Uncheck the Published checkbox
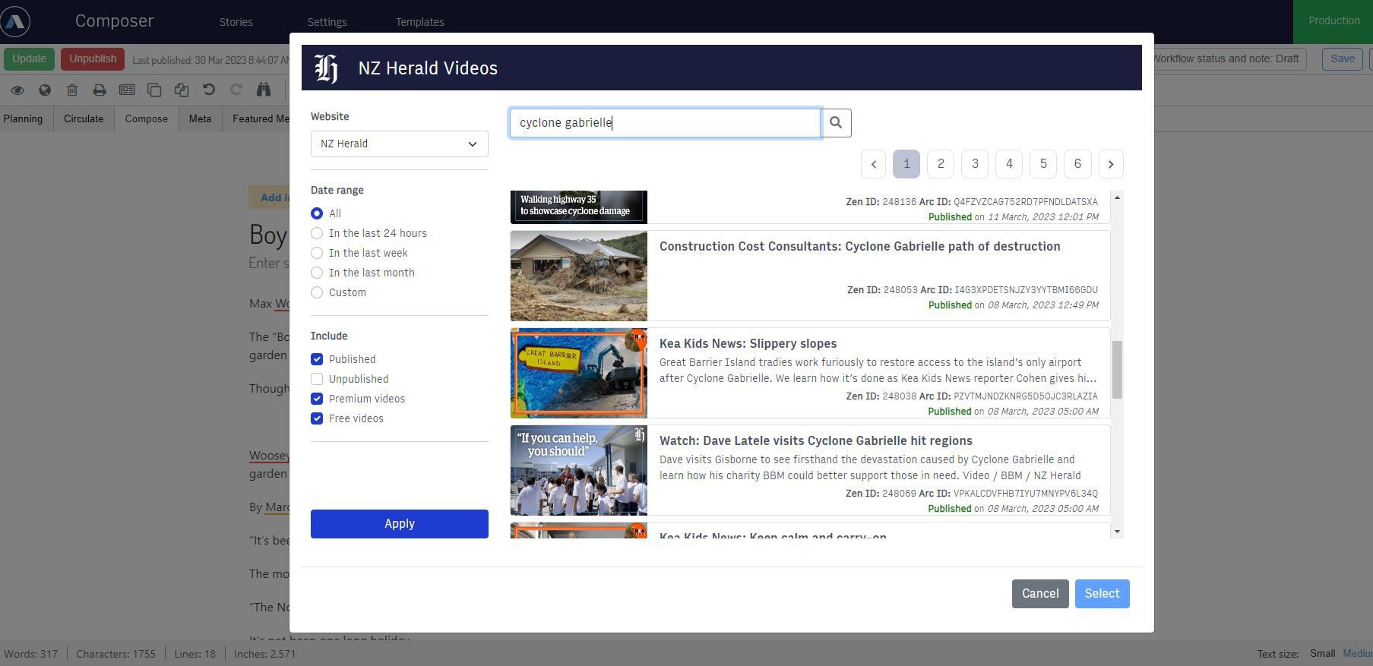Viewport: 1373px width, 666px height. (x=317, y=359)
